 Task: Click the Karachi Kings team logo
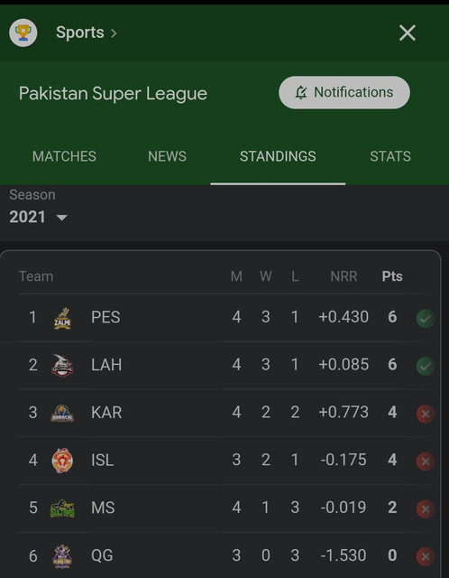point(62,413)
